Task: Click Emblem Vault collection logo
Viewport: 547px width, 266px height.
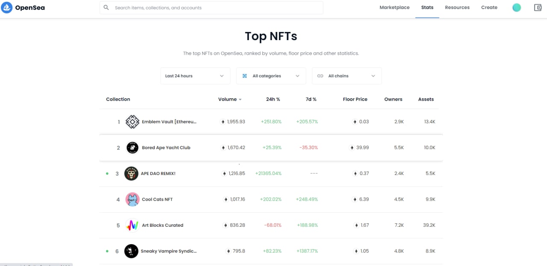Action: click(132, 122)
